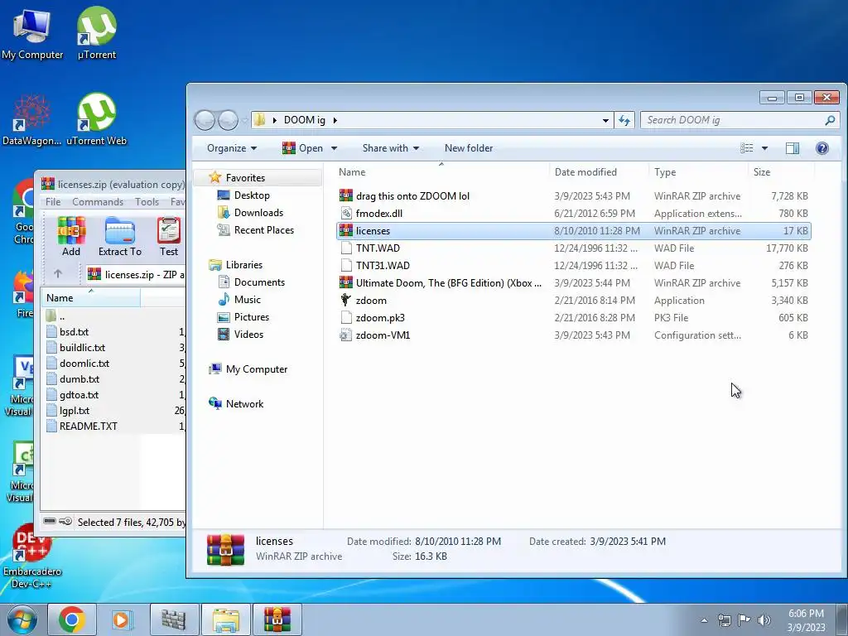Sort files by Date modified column
Image resolution: width=848 pixels, height=636 pixels.
click(x=599, y=172)
